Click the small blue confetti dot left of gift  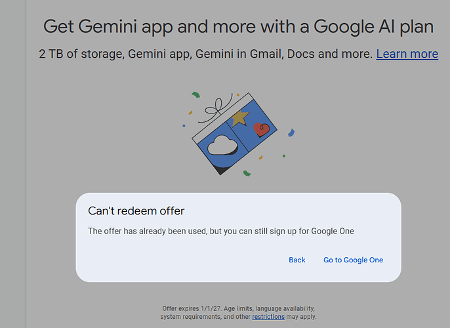coord(184,125)
